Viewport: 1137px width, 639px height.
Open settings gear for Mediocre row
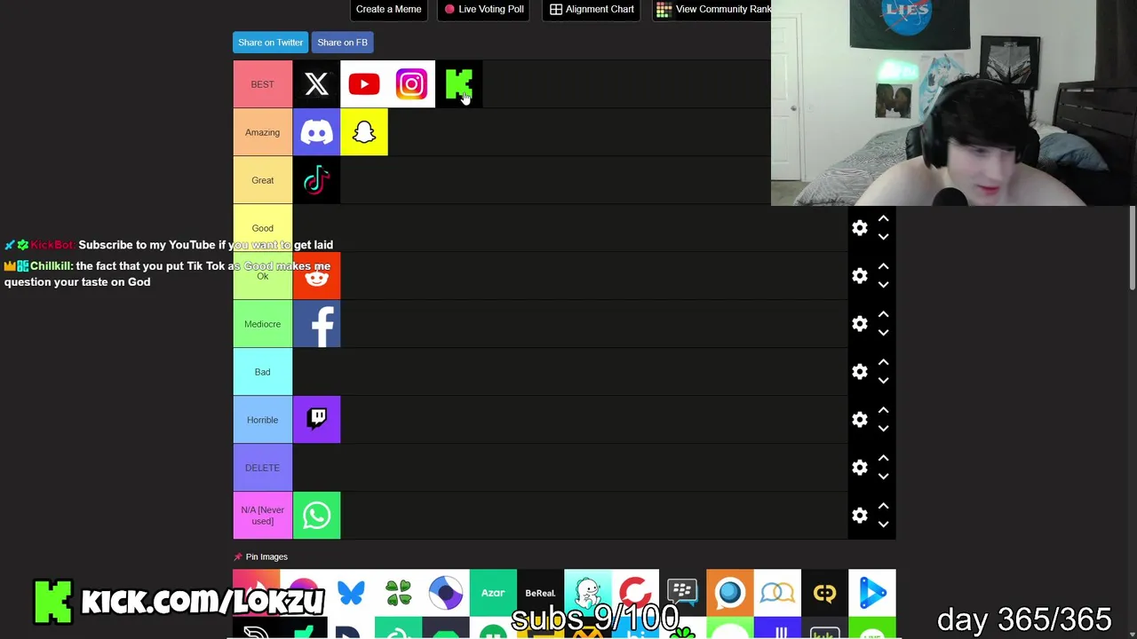(x=860, y=324)
